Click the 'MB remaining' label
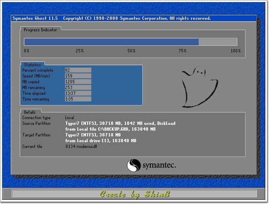The image size is (269, 204). 34,87
